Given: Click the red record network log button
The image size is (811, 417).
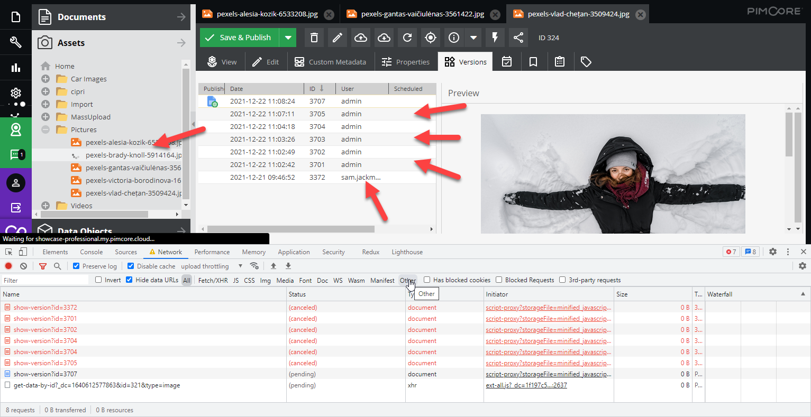Looking at the screenshot, I should (x=8, y=266).
